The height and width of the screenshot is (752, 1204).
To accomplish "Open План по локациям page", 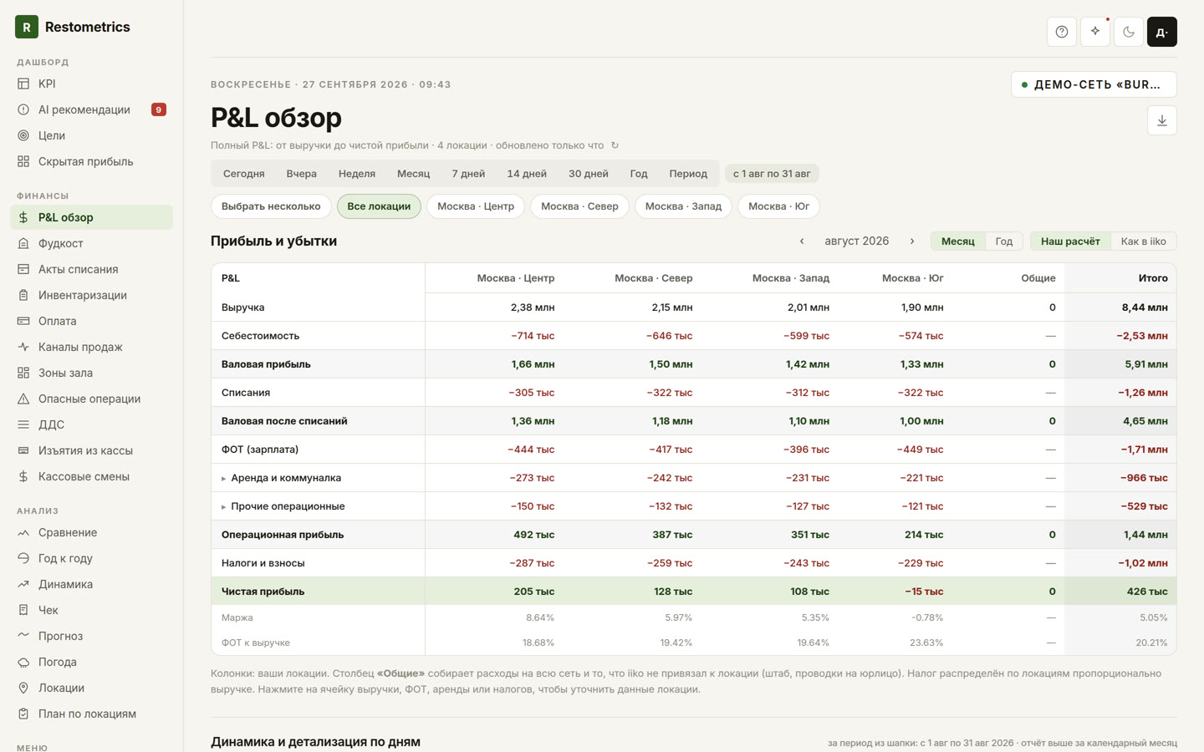I will [92, 714].
